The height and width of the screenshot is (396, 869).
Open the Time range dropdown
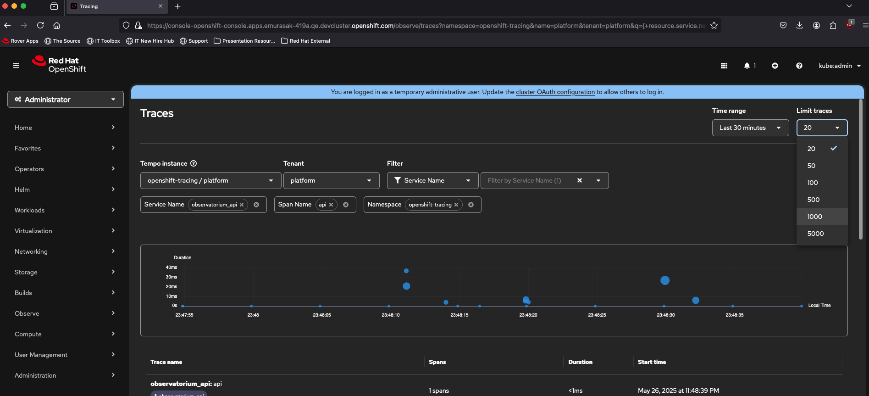coord(750,128)
